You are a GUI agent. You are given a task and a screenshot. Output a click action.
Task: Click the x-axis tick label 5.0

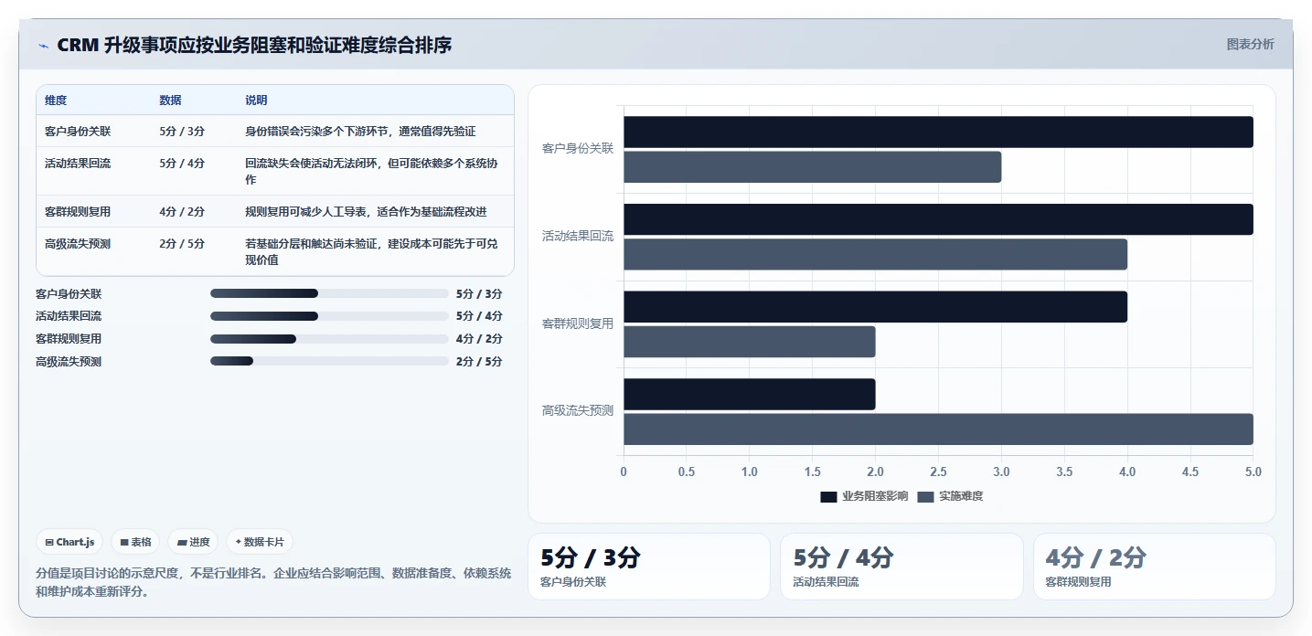coord(1253,472)
